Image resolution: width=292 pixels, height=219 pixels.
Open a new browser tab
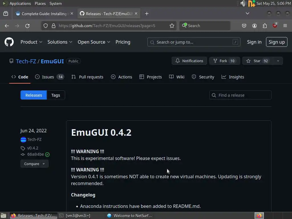(147, 14)
